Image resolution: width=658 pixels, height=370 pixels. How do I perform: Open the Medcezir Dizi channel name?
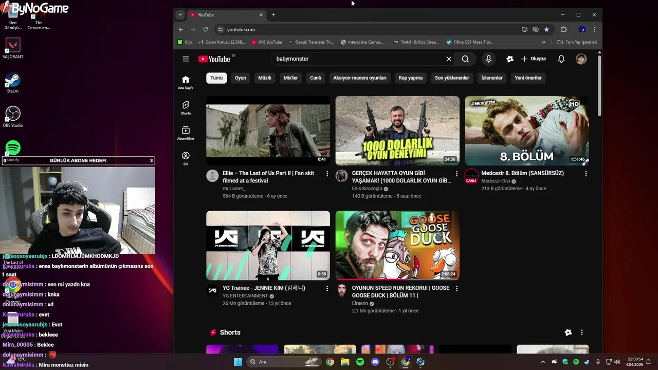[496, 181]
